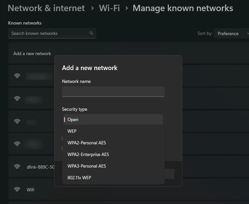The image size is (249, 204).
Task: Navigate to Network & internet breadcrumb
Action: [46, 8]
